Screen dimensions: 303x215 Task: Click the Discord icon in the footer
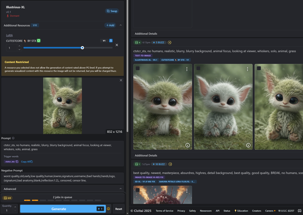tap(299, 211)
